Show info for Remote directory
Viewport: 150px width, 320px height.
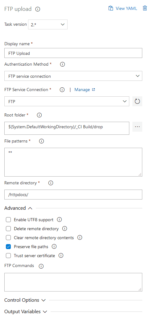coord(51,183)
